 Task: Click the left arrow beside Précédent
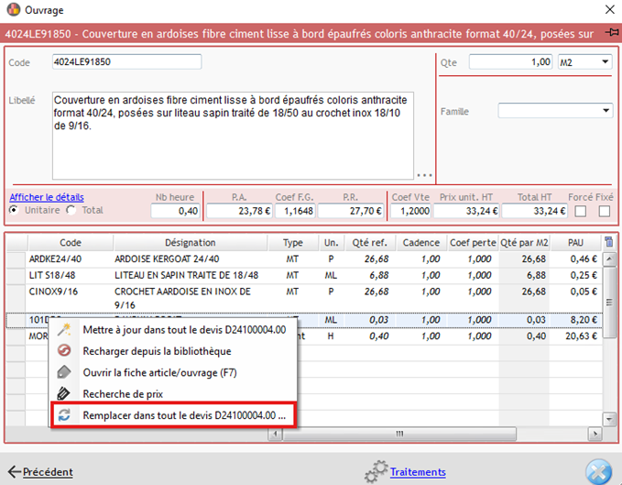click(15, 471)
